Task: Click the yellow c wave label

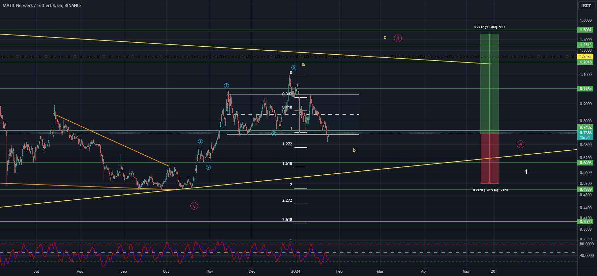Action: pyautogui.click(x=385, y=38)
